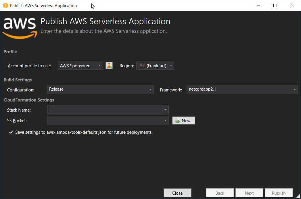This screenshot has height=199, width=301.
Task: Click the Next button
Action: click(x=249, y=193)
